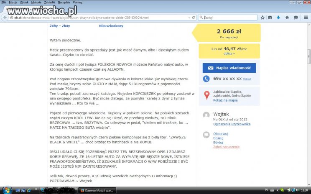Click the 18:30 taskbar clock
The image size is (311, 194).
(304, 190)
